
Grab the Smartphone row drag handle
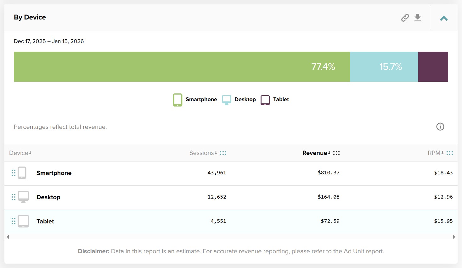(x=14, y=173)
